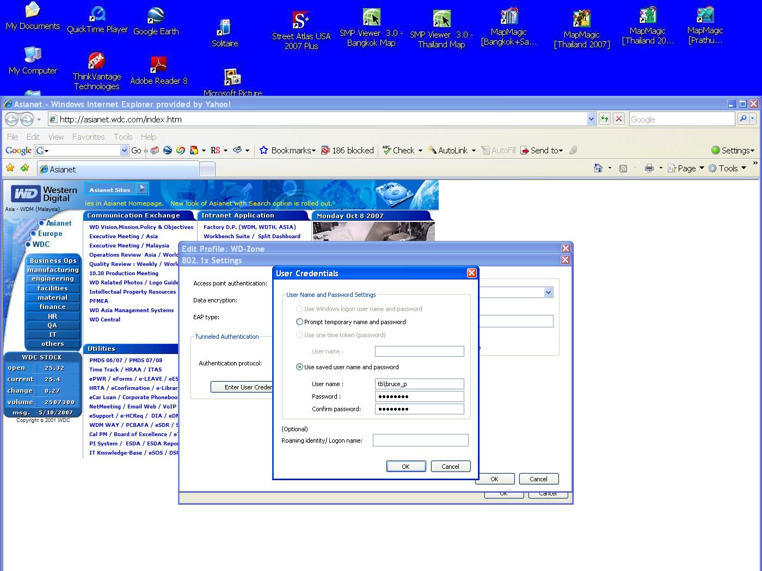Open the File menu
The height and width of the screenshot is (571, 762).
point(13,137)
